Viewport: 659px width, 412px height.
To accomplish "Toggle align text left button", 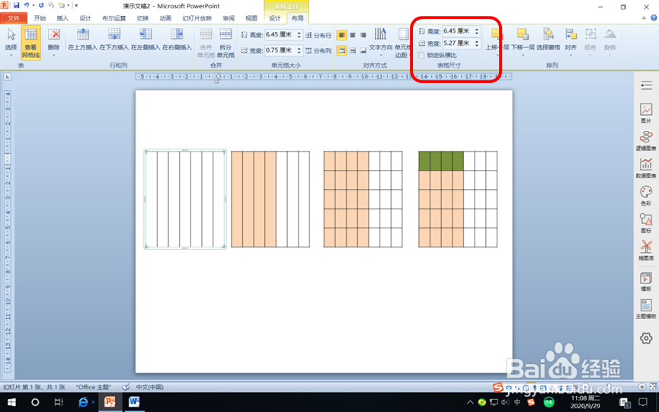I will (x=341, y=35).
